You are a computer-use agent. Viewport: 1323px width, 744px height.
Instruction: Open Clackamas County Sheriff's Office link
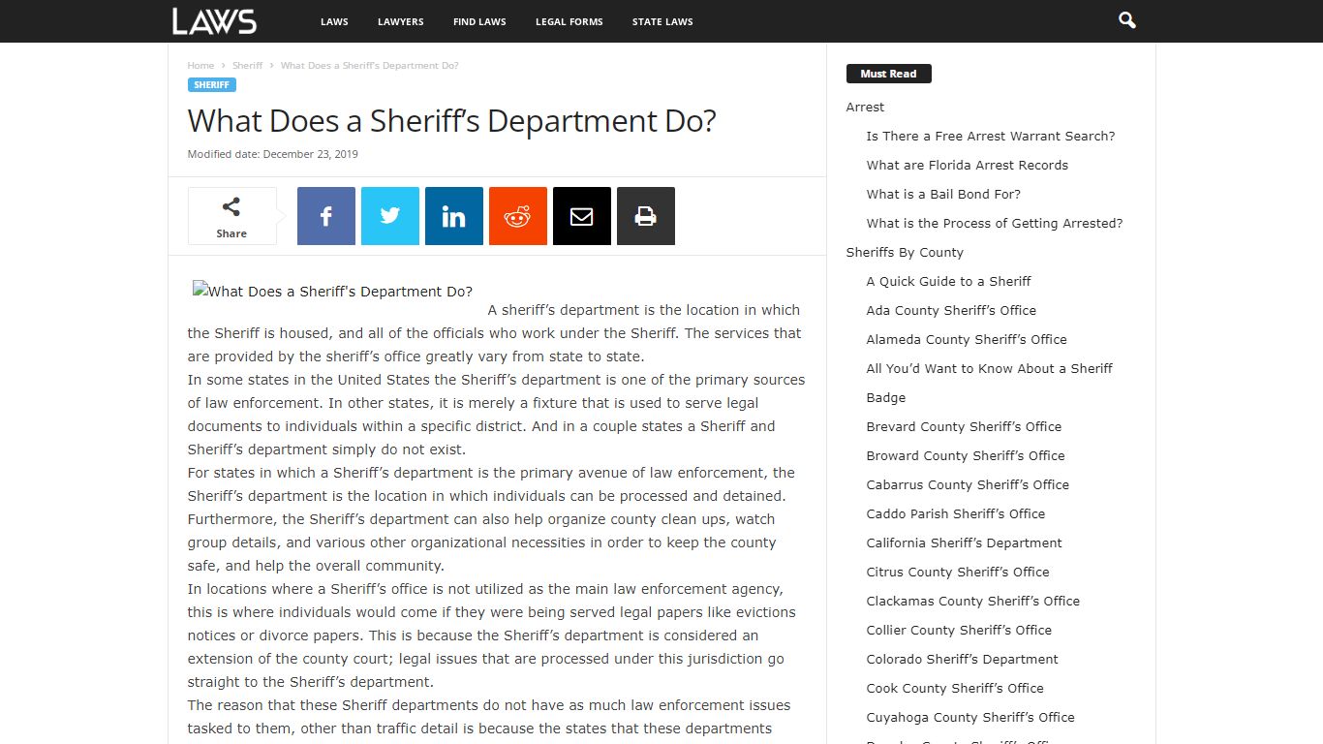[973, 602]
